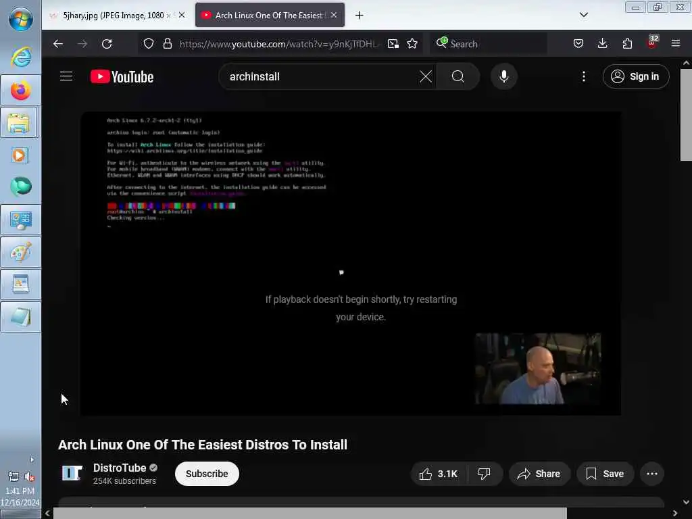Share this video

pyautogui.click(x=539, y=474)
